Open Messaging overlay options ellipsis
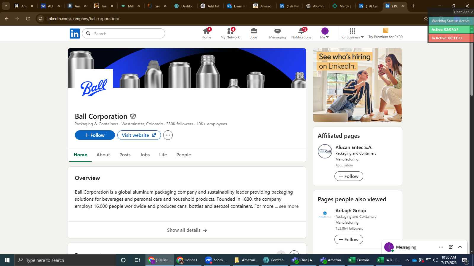The height and width of the screenshot is (266, 474). 441,247
